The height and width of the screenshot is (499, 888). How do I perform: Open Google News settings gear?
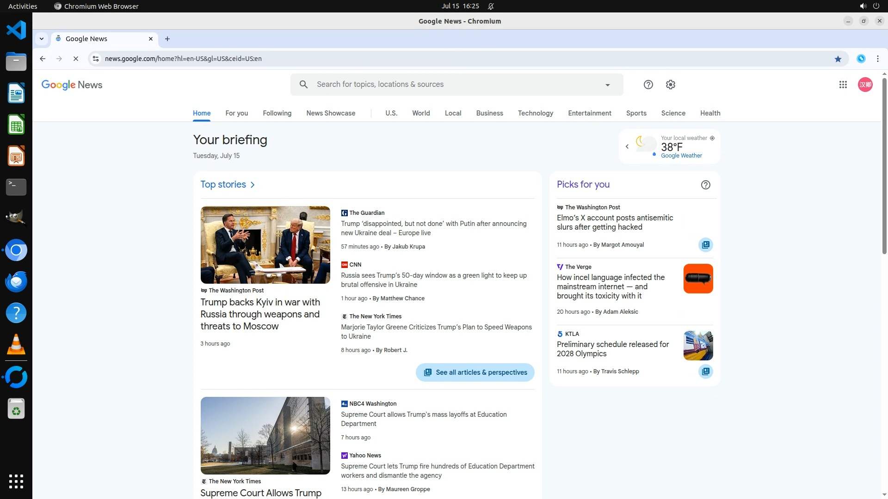(670, 85)
